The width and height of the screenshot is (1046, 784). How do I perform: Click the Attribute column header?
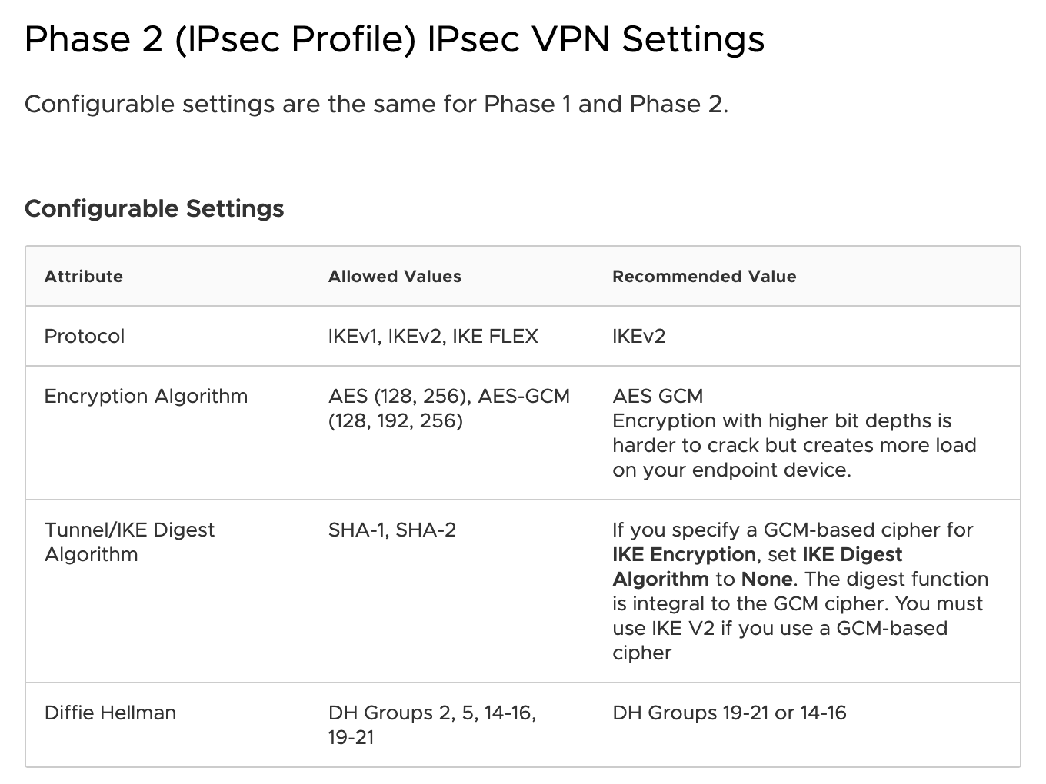click(84, 277)
